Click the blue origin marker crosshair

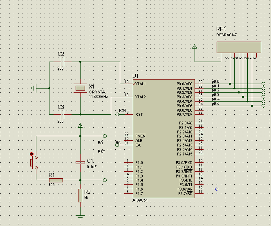point(217,189)
